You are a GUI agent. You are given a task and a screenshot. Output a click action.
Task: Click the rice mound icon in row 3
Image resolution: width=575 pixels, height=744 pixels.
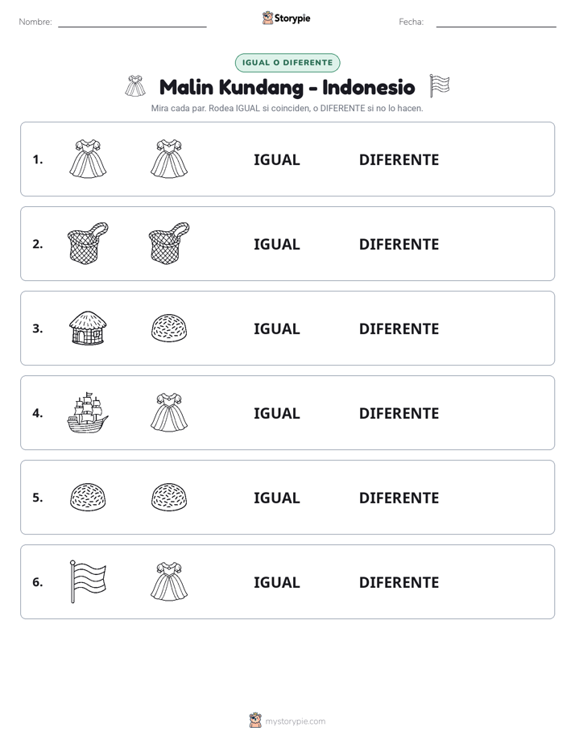tap(169, 328)
